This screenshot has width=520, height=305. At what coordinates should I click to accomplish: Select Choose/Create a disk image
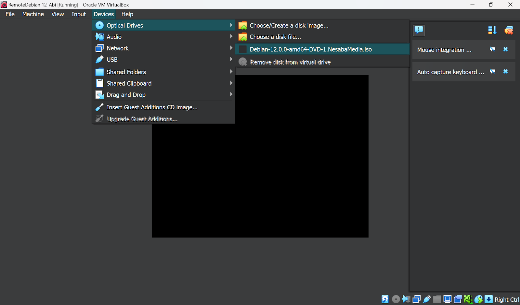click(322, 25)
